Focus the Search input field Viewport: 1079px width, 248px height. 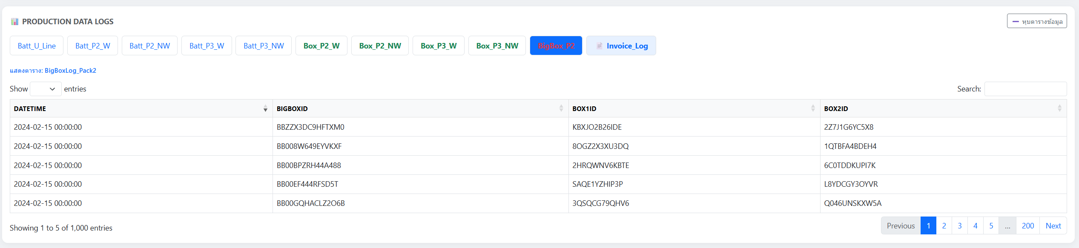click(x=1025, y=89)
